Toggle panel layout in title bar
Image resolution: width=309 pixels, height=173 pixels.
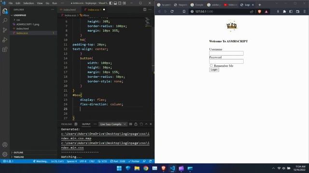(x=115, y=3)
